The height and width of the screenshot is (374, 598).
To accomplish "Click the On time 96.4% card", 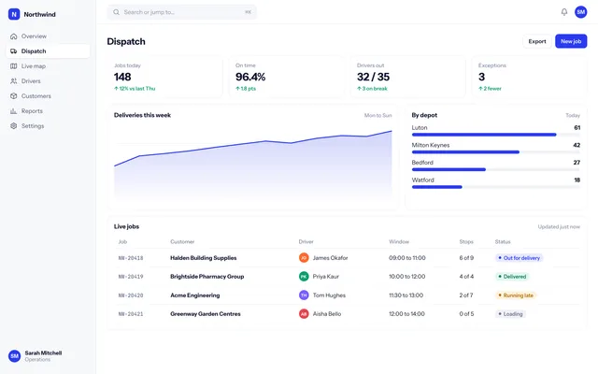I will (x=287, y=77).
